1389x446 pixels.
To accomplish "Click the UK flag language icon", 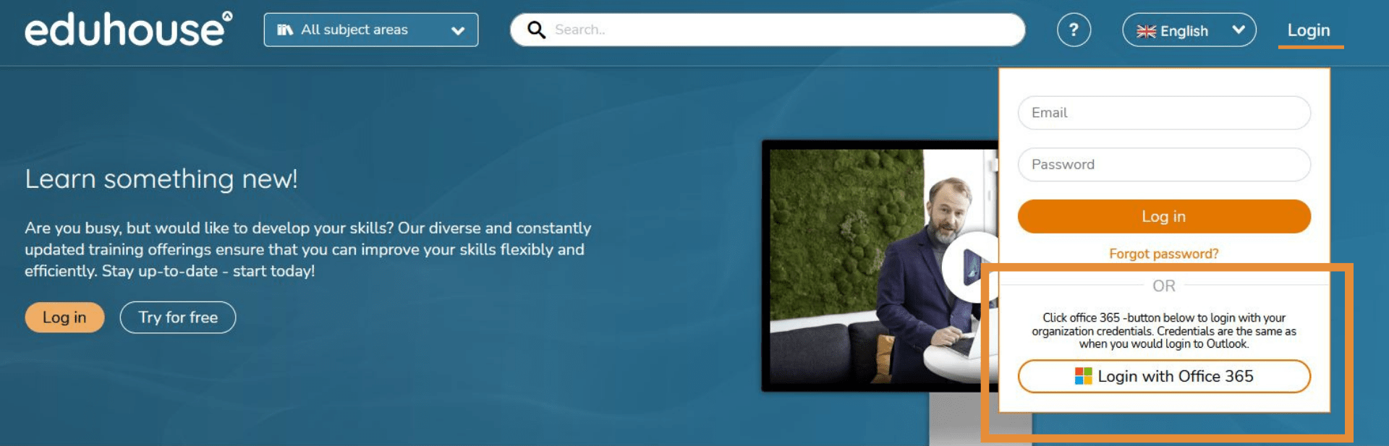I will (x=1146, y=31).
